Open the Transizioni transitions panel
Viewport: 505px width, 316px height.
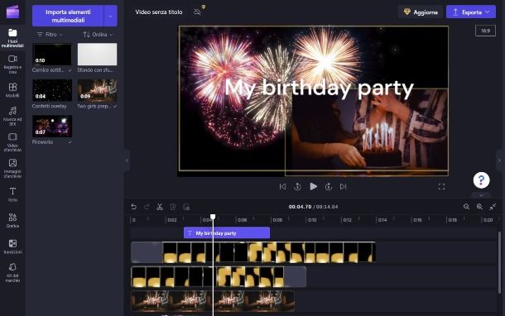click(12, 247)
